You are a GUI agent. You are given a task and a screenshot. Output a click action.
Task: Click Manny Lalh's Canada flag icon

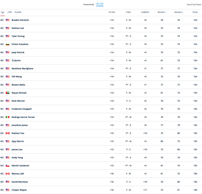click(7, 174)
